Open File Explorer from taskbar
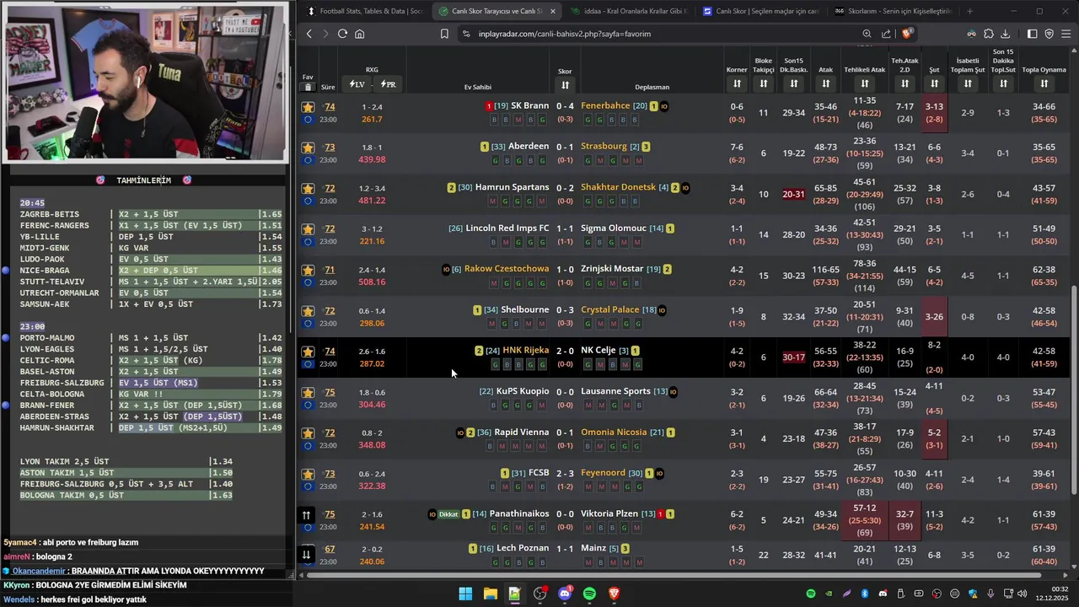Screen dimensions: 1079x607 [490, 594]
